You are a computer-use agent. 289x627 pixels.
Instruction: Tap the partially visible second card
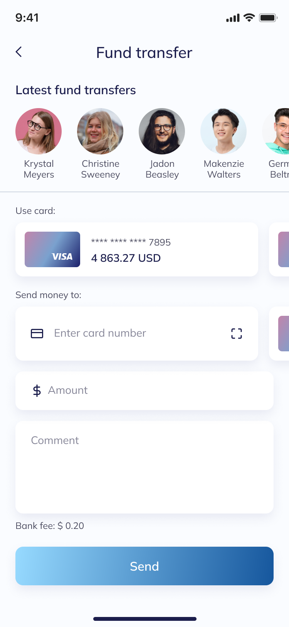(283, 249)
